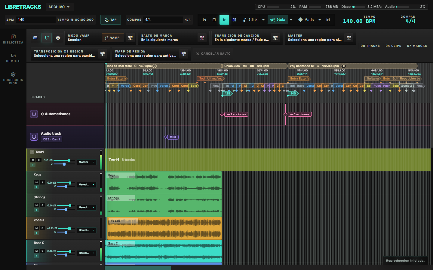
Task: Toggle the Guia guide track
Action: tap(278, 20)
